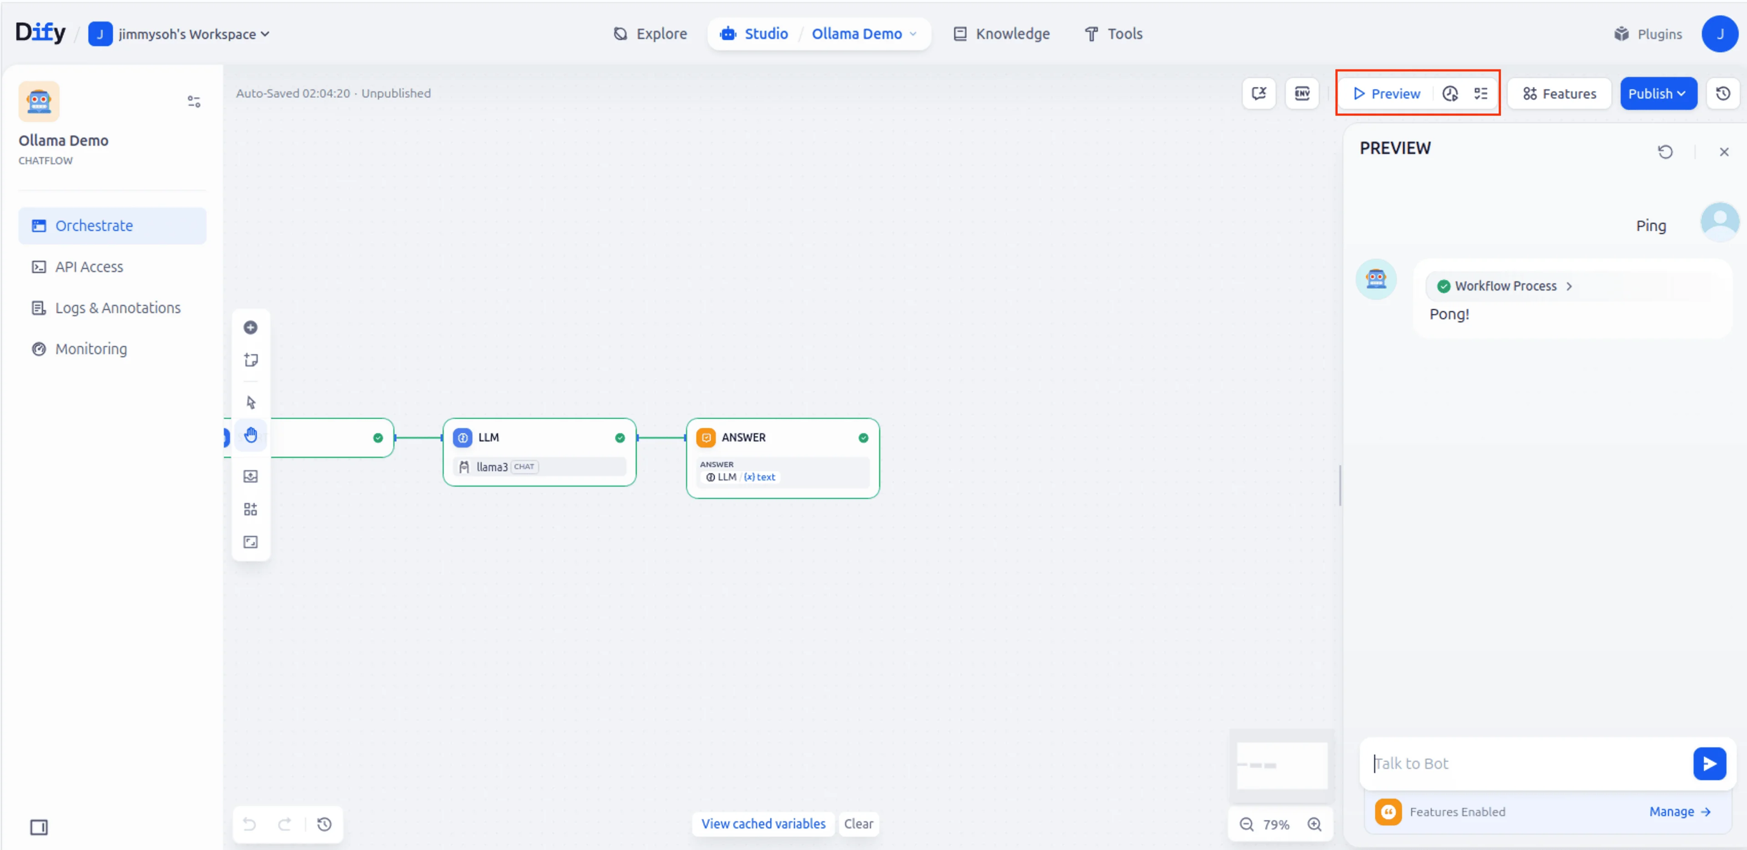Open run history clock icon
1747x850 pixels.
pyautogui.click(x=1450, y=94)
